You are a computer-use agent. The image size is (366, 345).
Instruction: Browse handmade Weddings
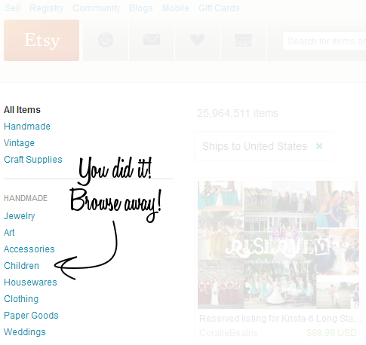(25, 332)
